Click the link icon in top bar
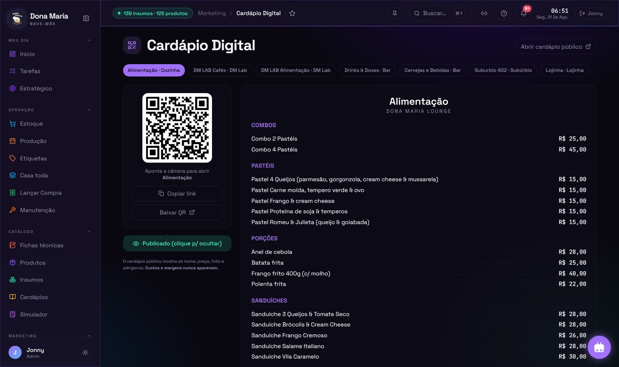 (x=484, y=13)
